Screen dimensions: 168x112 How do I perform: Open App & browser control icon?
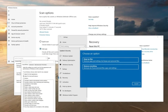pyautogui.click(x=9, y=34)
